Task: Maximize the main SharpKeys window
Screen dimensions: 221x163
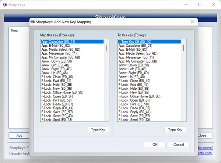Action: (x=200, y=5)
